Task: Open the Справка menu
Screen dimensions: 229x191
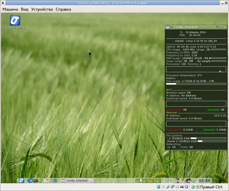Action: pyautogui.click(x=63, y=9)
